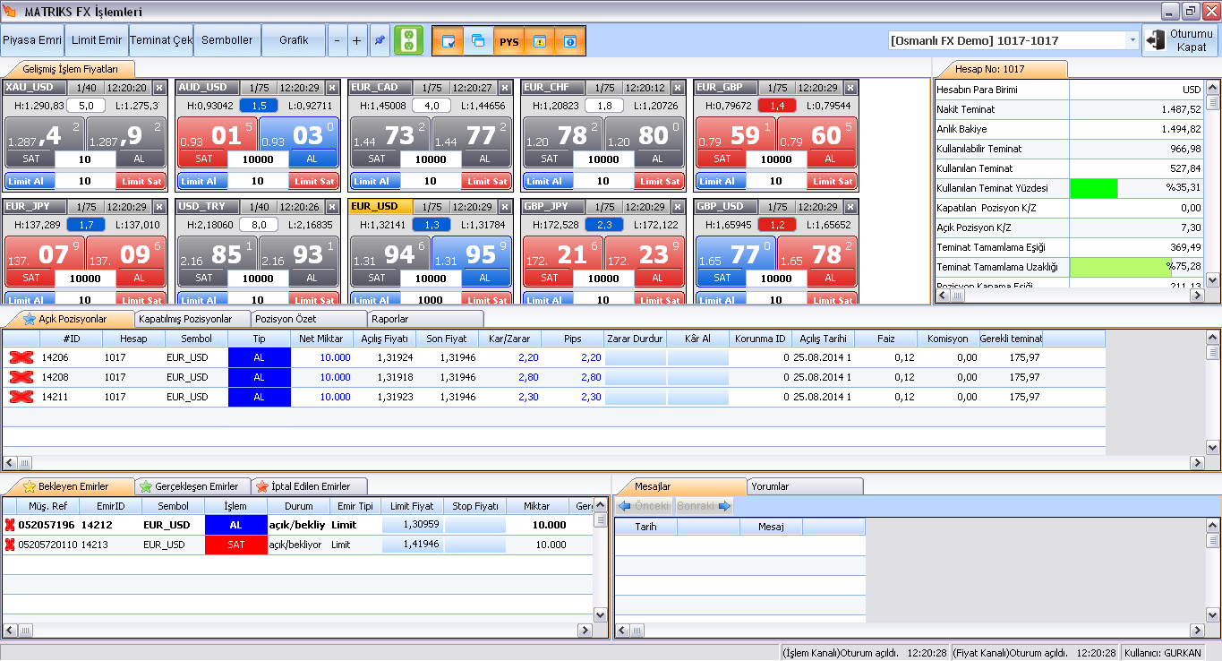Viewport: 1222px width, 661px height.
Task: Close the USD_TRY price tile
Action: coord(332,207)
